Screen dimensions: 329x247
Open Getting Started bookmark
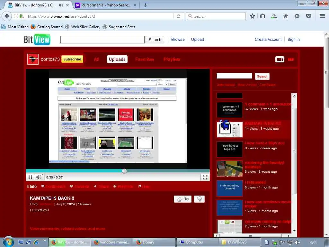click(47, 27)
